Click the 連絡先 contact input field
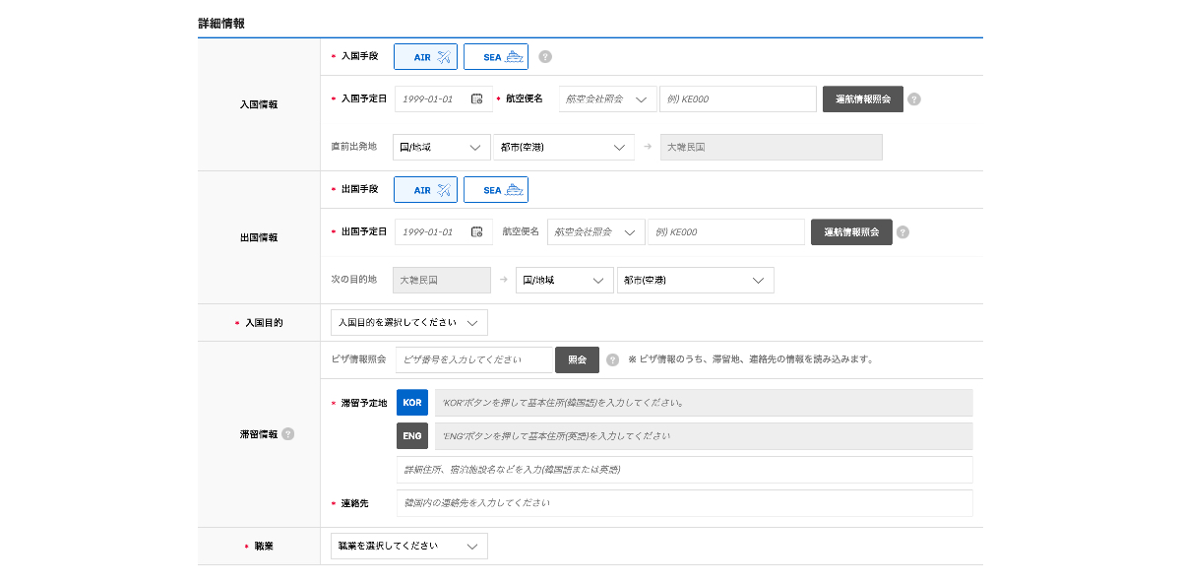1181x583 pixels. coord(684,503)
